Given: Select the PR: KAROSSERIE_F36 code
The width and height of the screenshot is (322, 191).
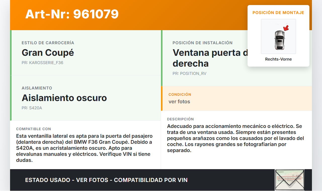Looking at the screenshot, I should [43, 63].
